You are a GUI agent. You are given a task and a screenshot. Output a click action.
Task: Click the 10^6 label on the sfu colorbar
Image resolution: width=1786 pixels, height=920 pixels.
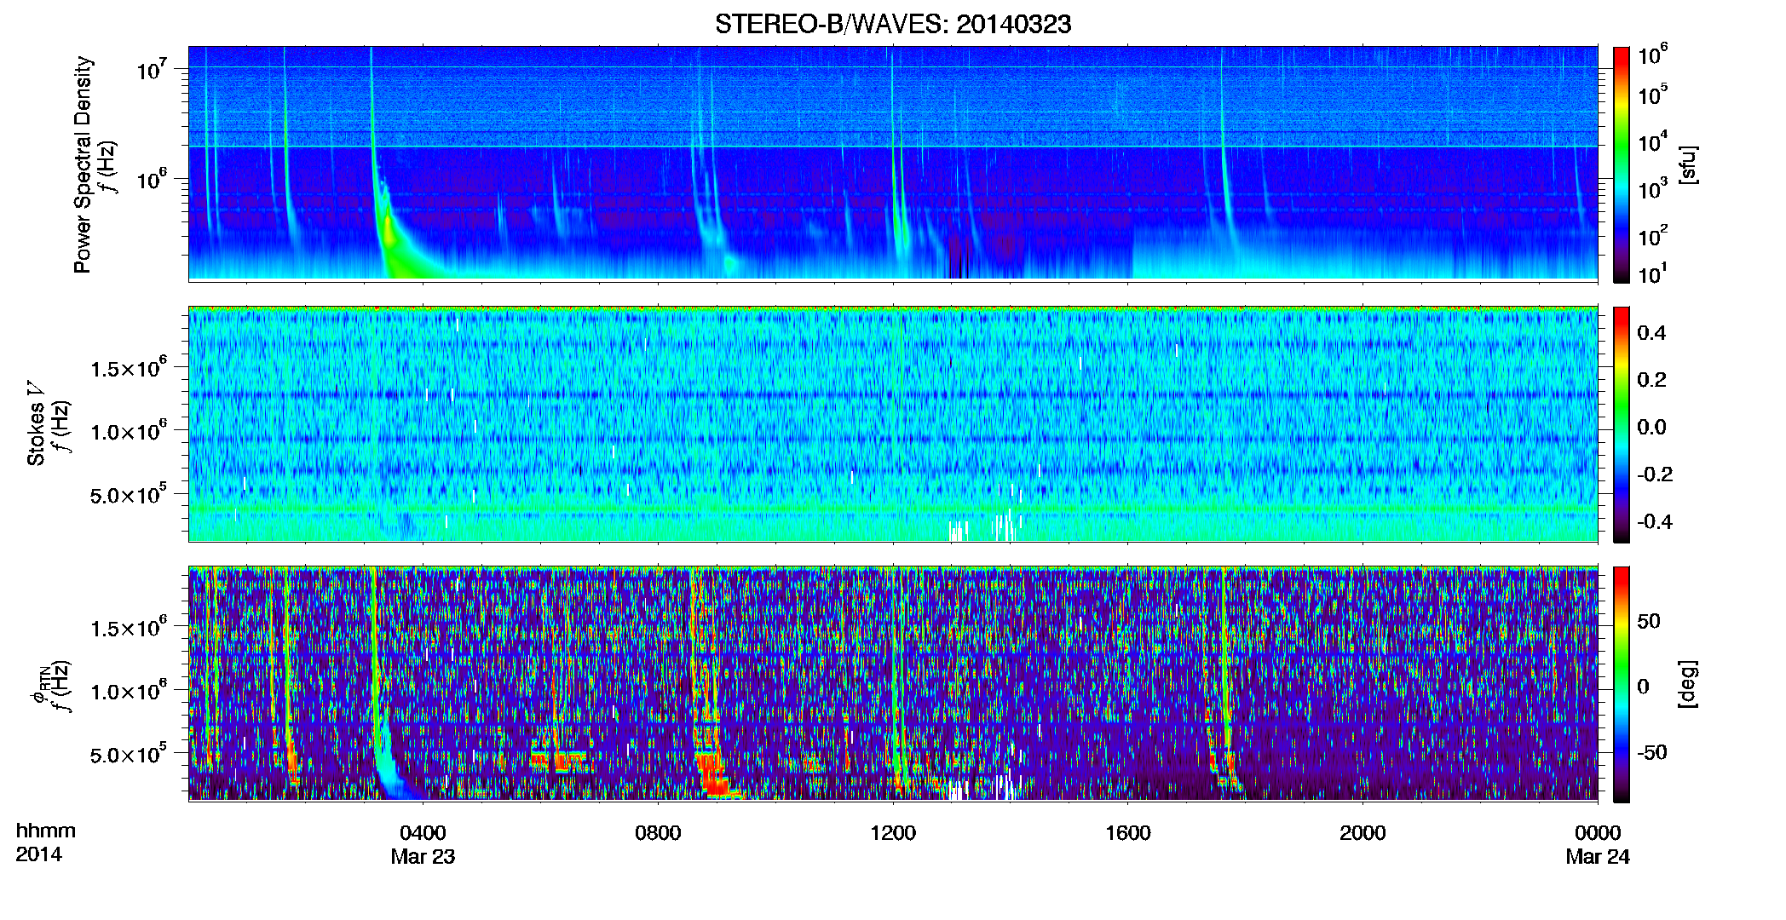point(1653,55)
